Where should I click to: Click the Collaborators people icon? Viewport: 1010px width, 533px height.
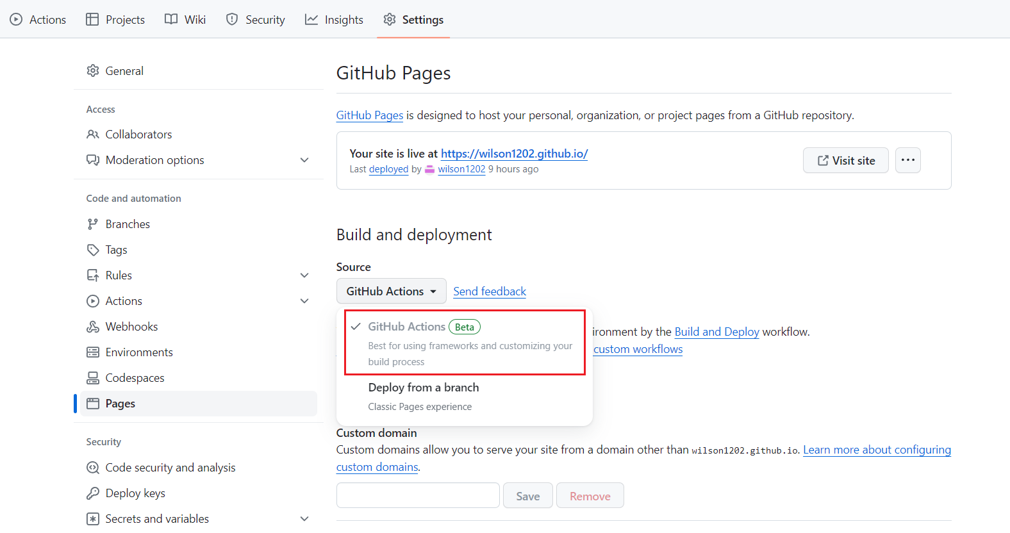click(93, 135)
